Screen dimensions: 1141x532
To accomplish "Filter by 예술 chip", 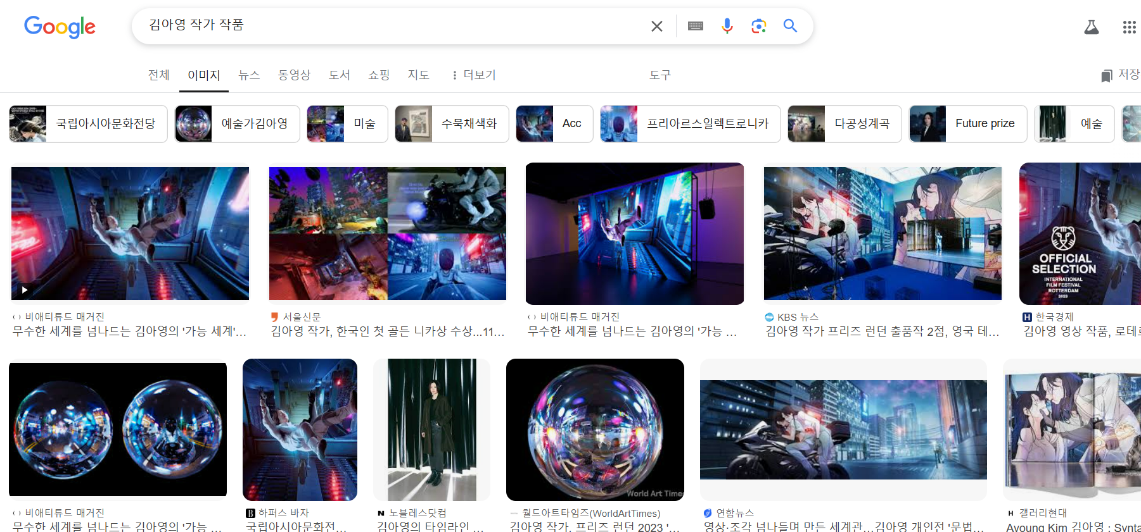I will tap(1074, 124).
